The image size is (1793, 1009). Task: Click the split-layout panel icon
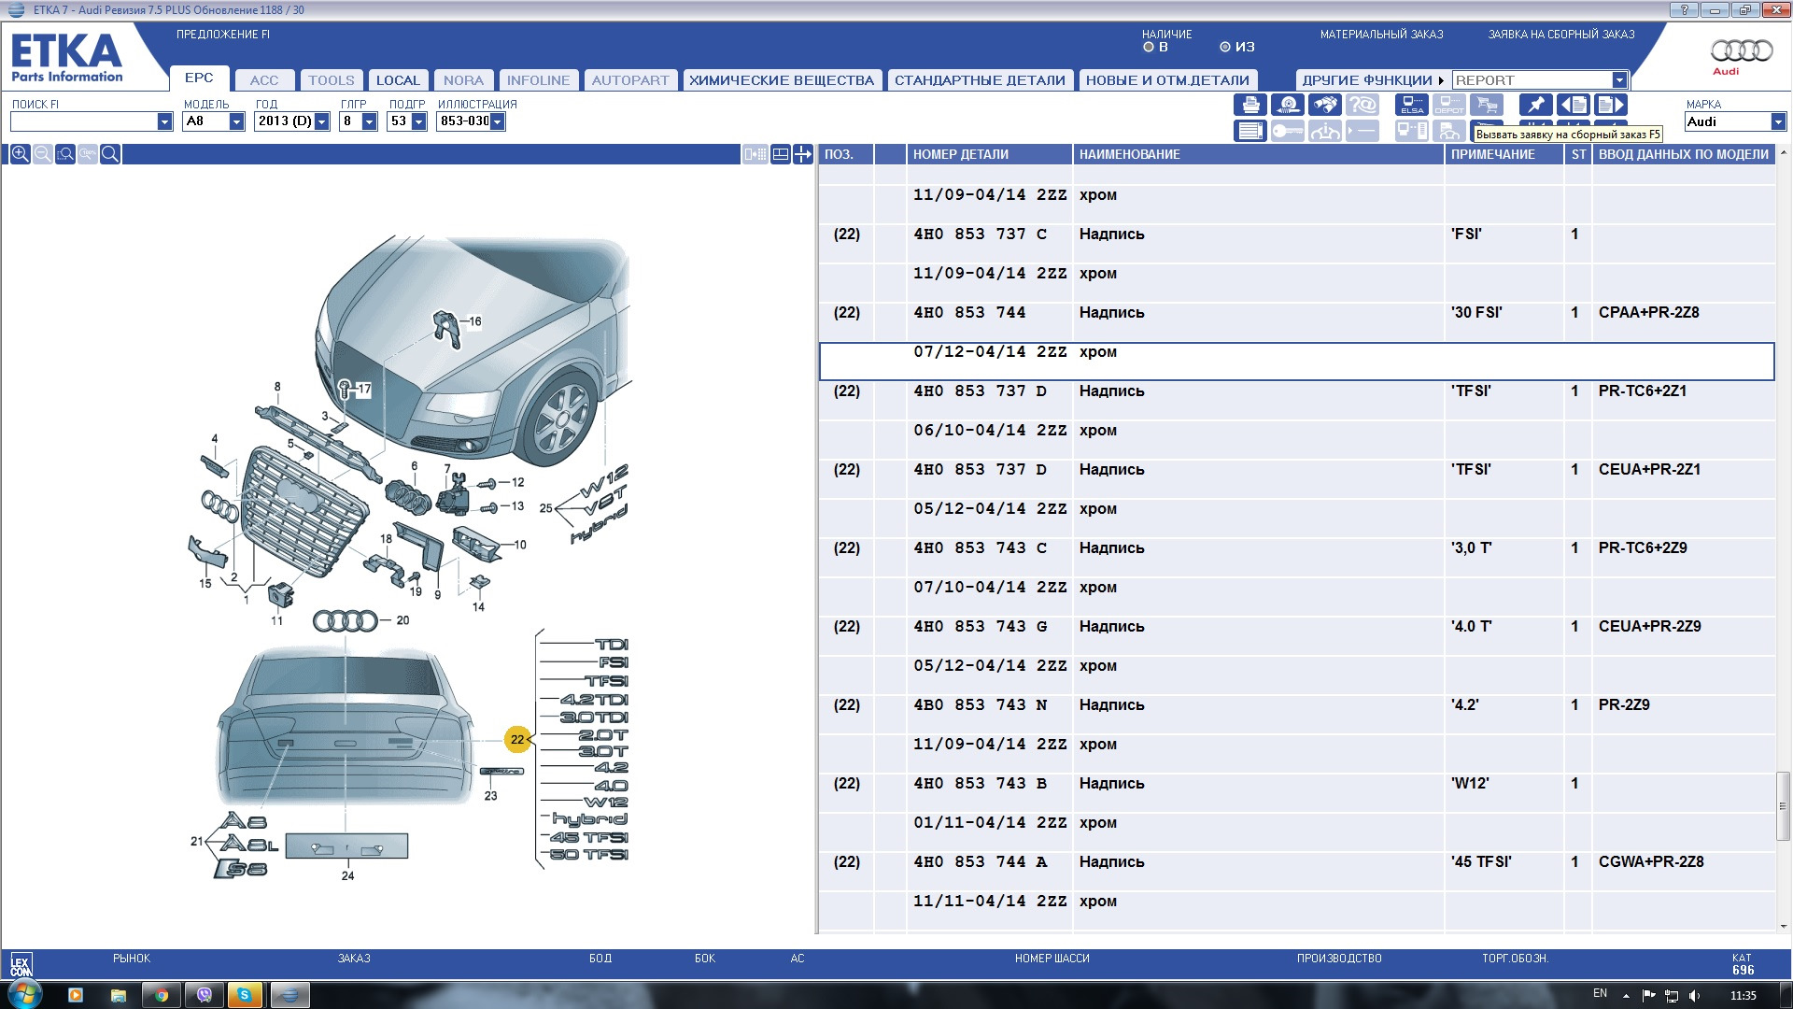click(x=781, y=154)
